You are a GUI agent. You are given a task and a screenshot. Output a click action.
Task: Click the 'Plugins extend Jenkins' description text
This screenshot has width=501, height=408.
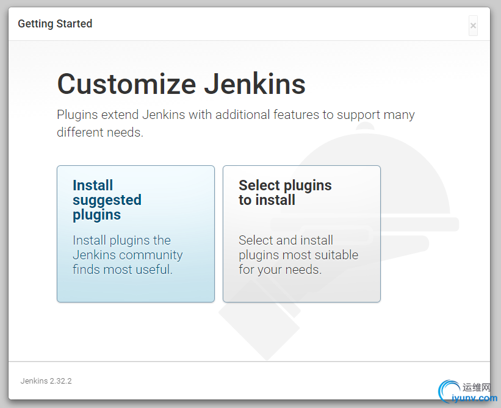coord(236,123)
